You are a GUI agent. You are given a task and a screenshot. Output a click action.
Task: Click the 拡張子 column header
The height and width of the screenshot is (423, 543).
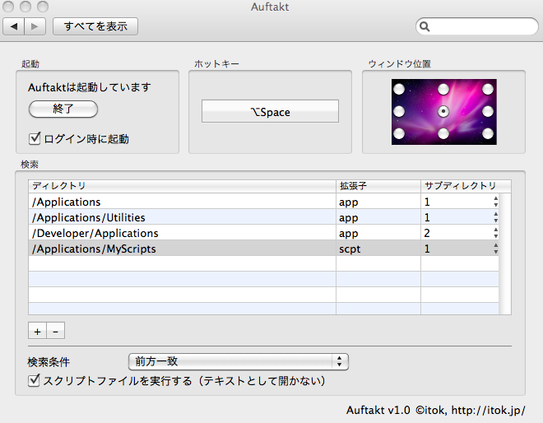(x=378, y=186)
